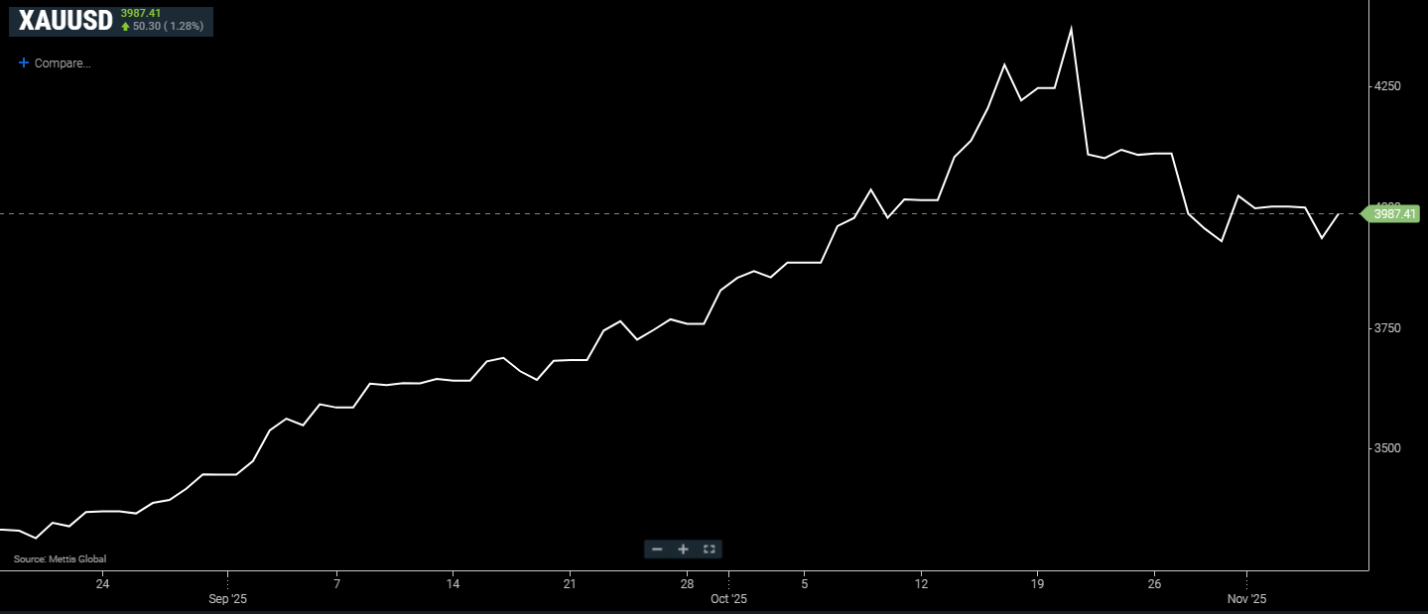Click the 19 date tick on time axis
This screenshot has height=614, width=1428.
(1037, 584)
